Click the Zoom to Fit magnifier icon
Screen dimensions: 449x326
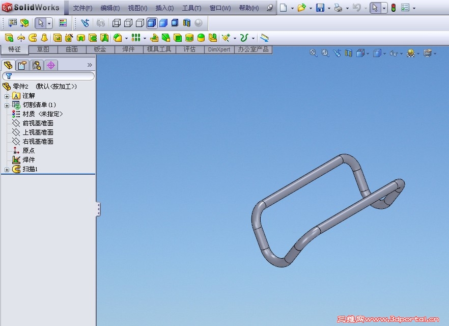(x=313, y=53)
